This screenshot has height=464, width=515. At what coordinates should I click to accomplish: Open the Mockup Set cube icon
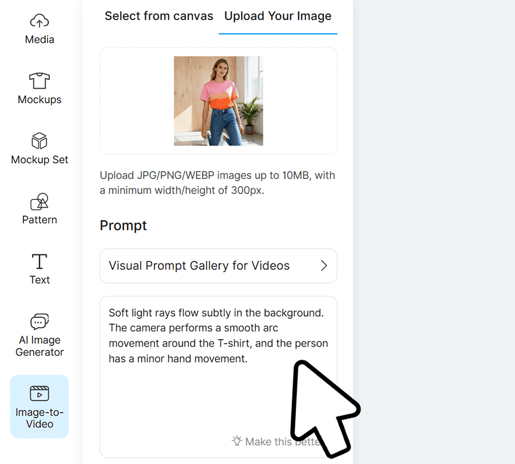tap(39, 141)
